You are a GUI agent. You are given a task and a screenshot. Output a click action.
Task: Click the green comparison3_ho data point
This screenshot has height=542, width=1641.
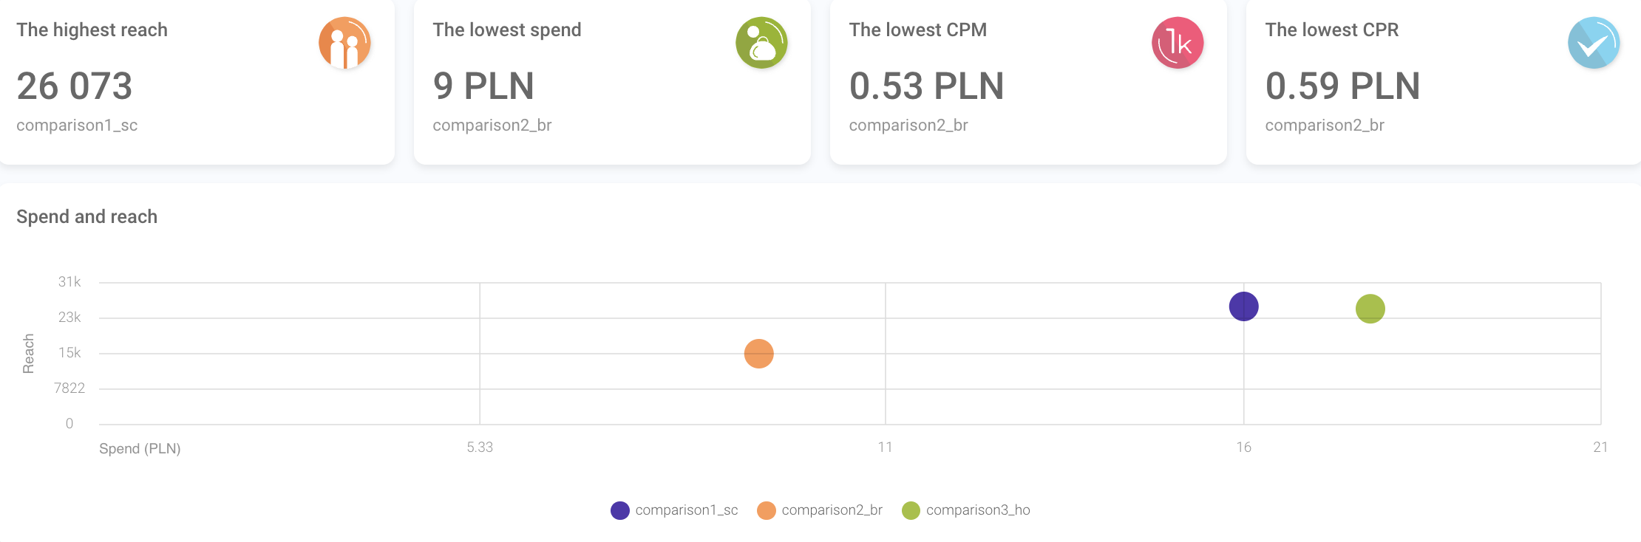coord(1370,309)
